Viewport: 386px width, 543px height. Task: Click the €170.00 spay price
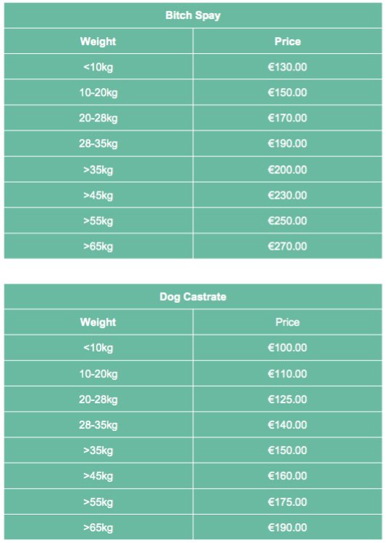click(x=287, y=118)
